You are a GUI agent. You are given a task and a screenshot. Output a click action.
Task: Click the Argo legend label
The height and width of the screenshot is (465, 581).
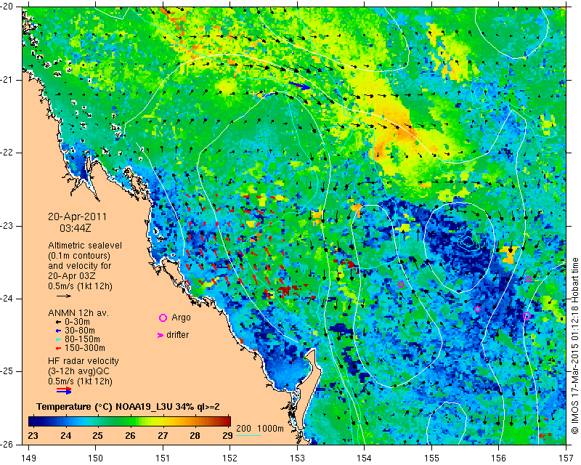(x=181, y=318)
